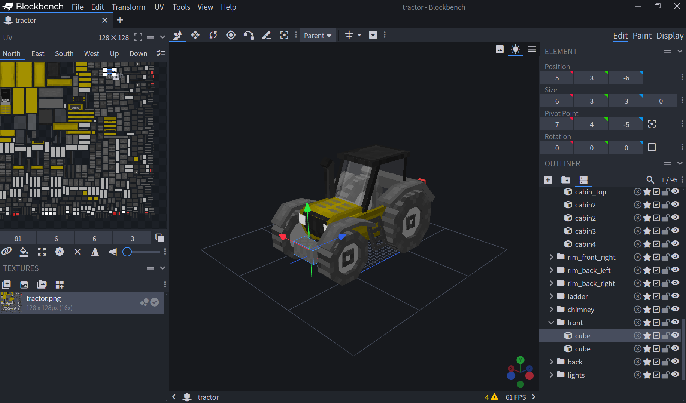Collapse the front group in outliner

[551, 323]
